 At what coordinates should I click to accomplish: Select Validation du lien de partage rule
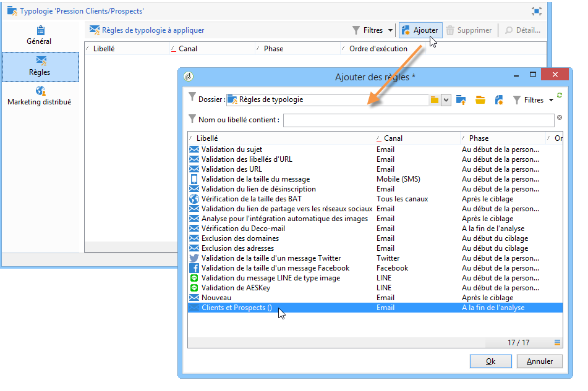375,209
